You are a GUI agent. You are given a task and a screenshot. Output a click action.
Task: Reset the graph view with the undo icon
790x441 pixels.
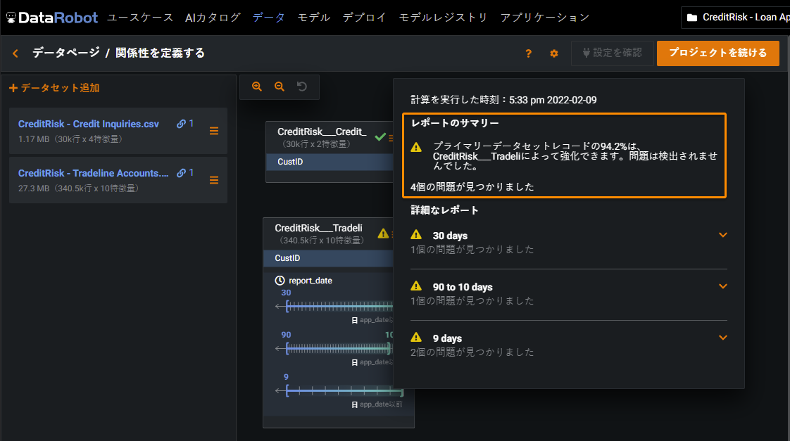(x=302, y=87)
